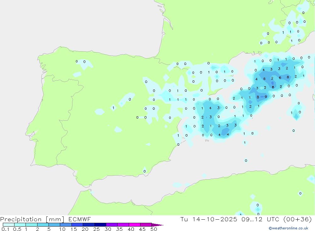Select the 20–25 mm dark blue legend swatch
This screenshot has width=315, height=231.
(x=89, y=225)
